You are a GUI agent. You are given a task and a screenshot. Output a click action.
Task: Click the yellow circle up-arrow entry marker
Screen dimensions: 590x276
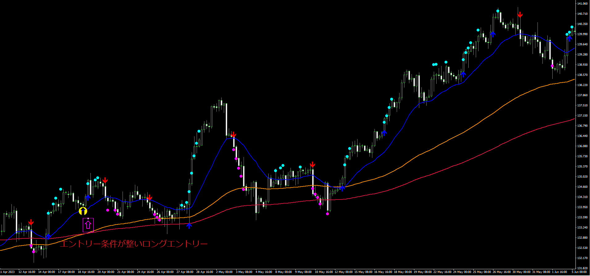83,211
